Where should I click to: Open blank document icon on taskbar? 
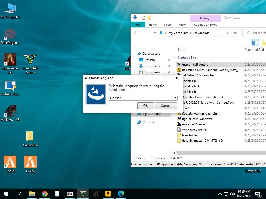point(57,194)
